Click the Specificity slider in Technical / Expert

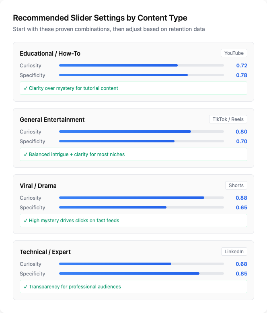142,273
